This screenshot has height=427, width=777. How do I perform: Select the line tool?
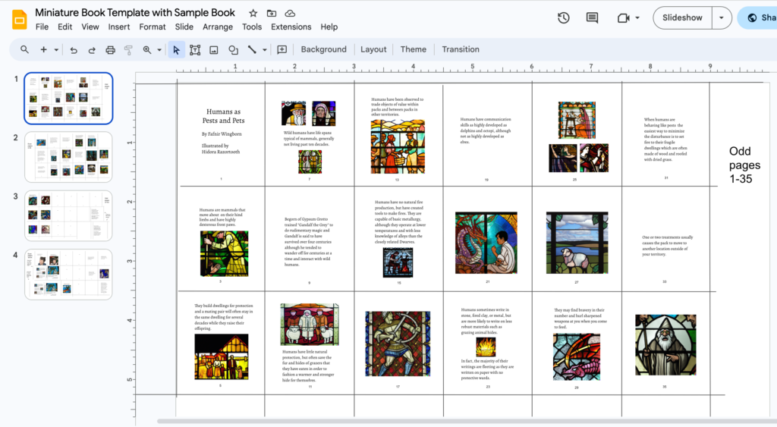point(252,49)
